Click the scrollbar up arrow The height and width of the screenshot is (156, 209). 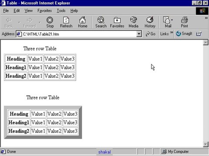pyautogui.click(x=206, y=42)
